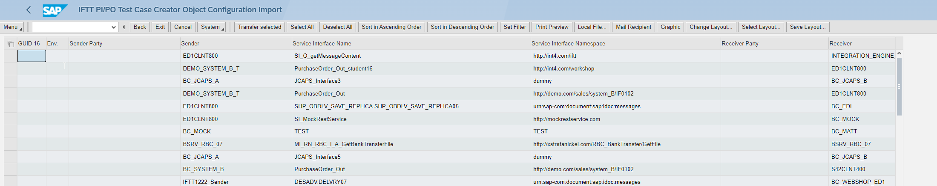Open the Set Filter option
Screen dimensions: 937x186
coord(514,27)
